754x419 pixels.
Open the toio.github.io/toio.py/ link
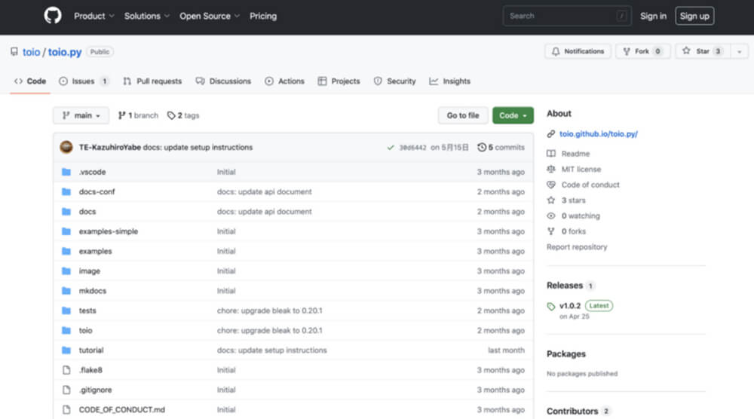click(598, 134)
